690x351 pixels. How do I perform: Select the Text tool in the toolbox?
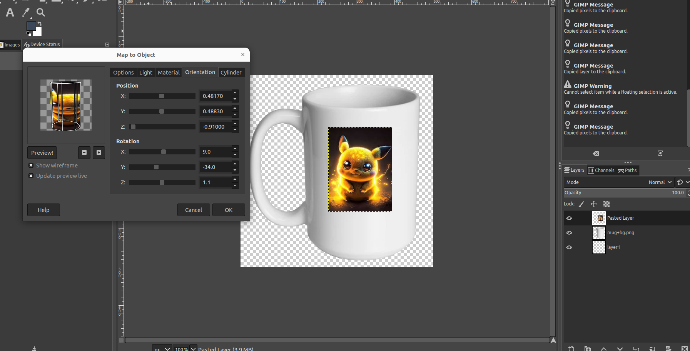click(x=10, y=13)
